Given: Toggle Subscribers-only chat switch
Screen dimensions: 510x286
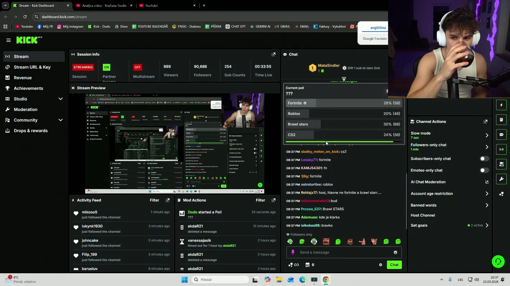Looking at the screenshot, I should 484,158.
